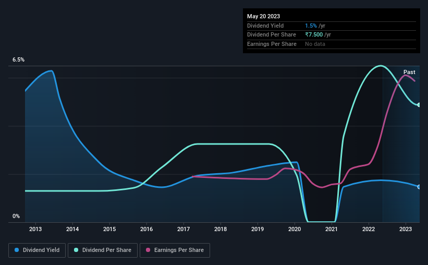The image size is (428, 265).
Task: Click the blue Dividend Yield legend dot
Action: tap(17, 250)
